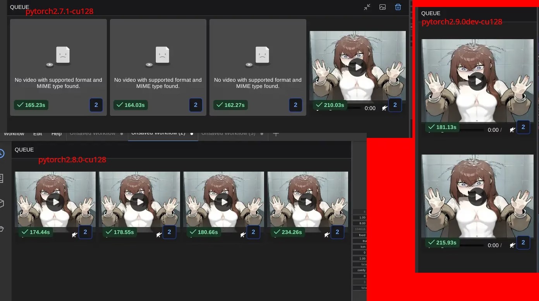
Task: Click the 174.44s completed time badge
Action: (x=36, y=232)
